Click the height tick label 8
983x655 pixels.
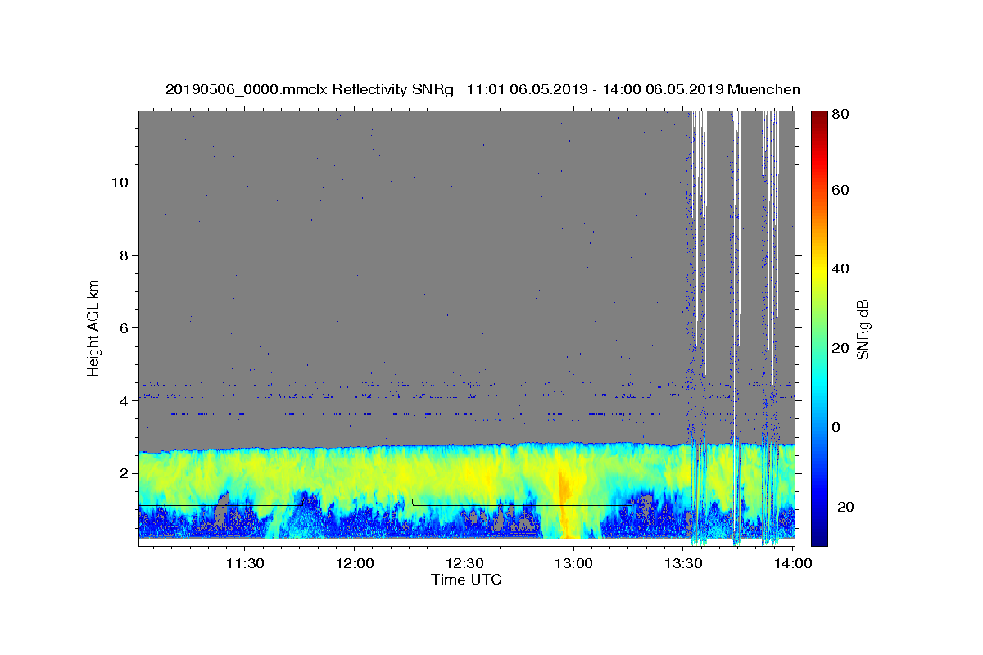click(x=123, y=255)
